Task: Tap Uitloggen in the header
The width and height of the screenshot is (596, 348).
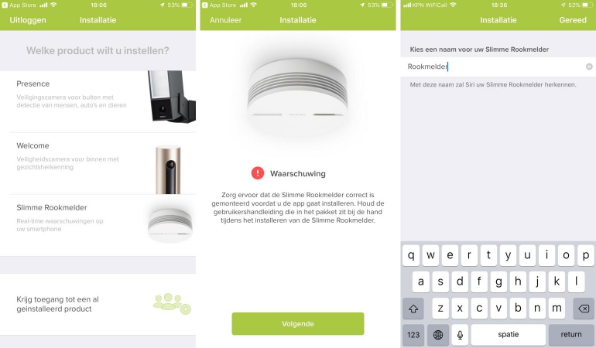Action: [x=28, y=20]
